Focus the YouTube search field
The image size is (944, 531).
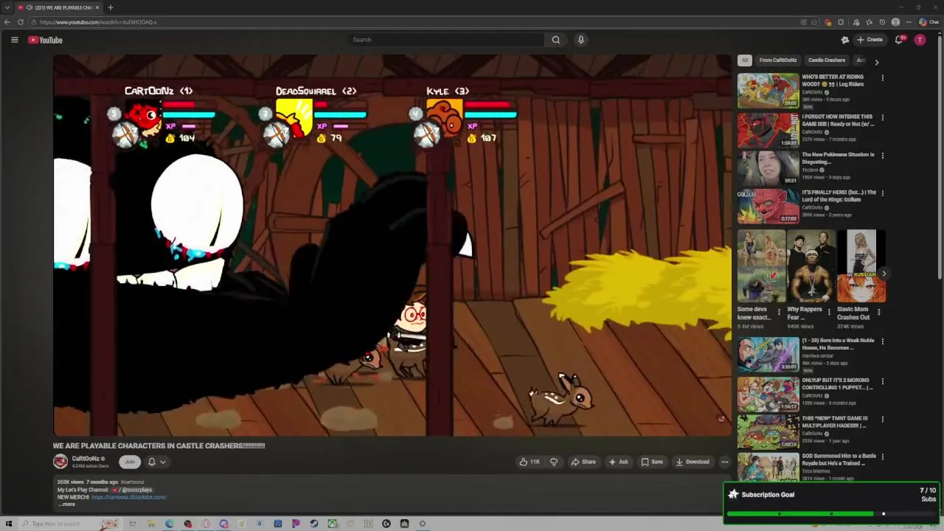[446, 40]
